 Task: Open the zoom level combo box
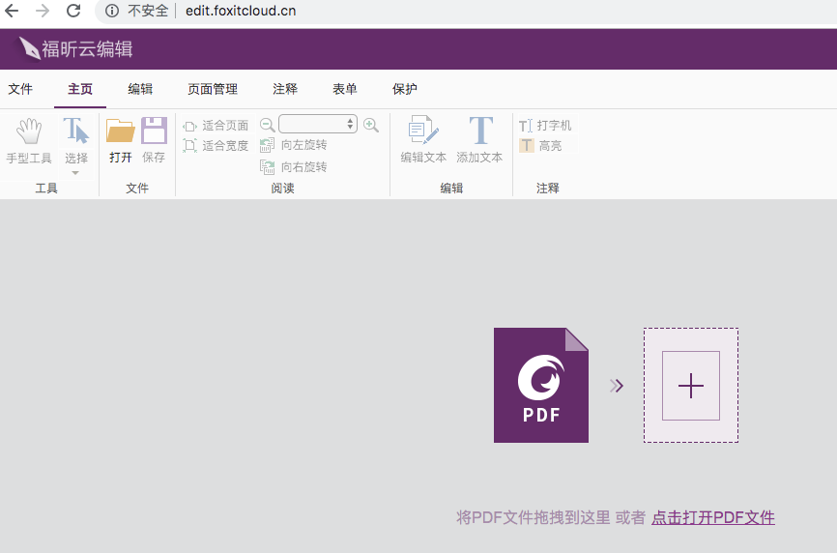pyautogui.click(x=318, y=124)
